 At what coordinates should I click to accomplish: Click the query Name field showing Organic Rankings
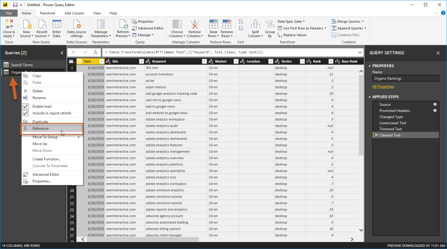point(405,78)
